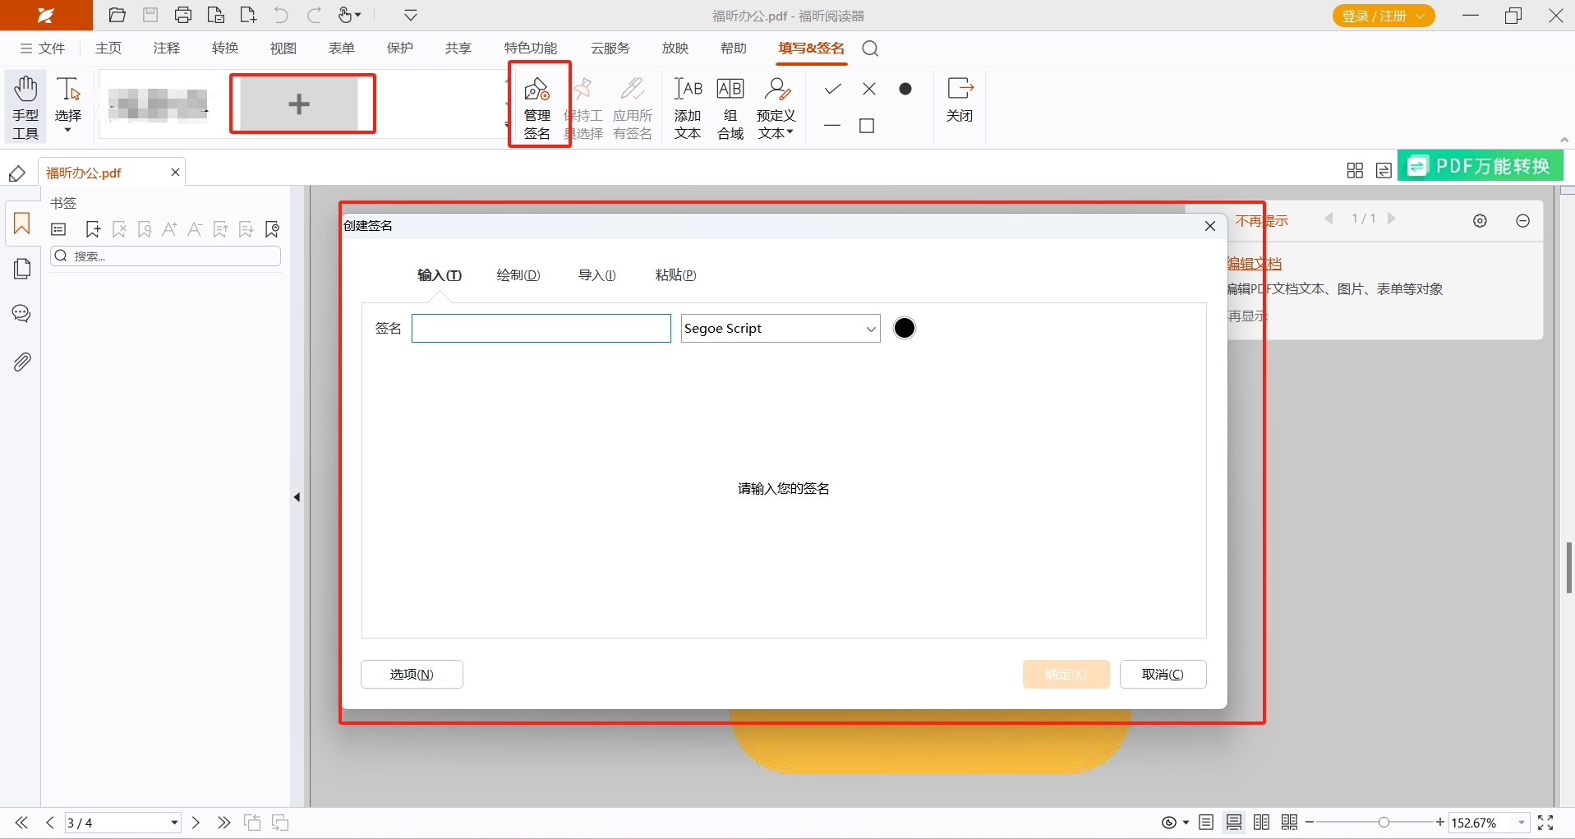Image resolution: width=1575 pixels, height=839 pixels.
Task: Click the 编辑文档 link in tips panel
Action: pos(1255,264)
